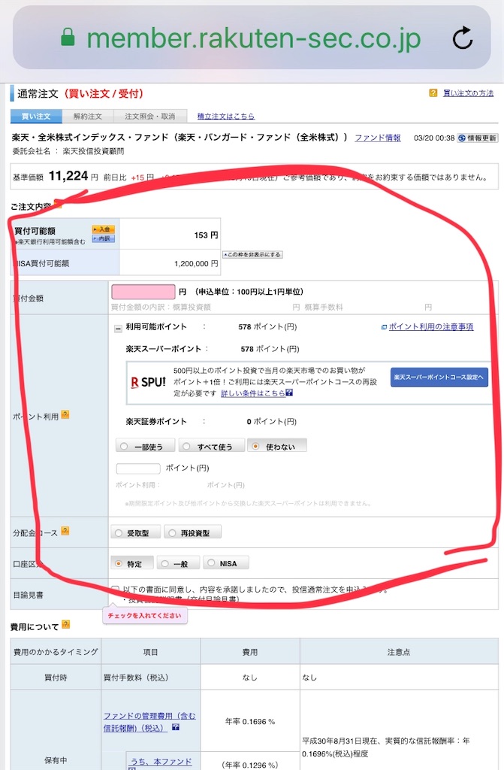Viewport: 504px width, 770px height.
Task: Select the すべて使う points option
Action: [212, 447]
